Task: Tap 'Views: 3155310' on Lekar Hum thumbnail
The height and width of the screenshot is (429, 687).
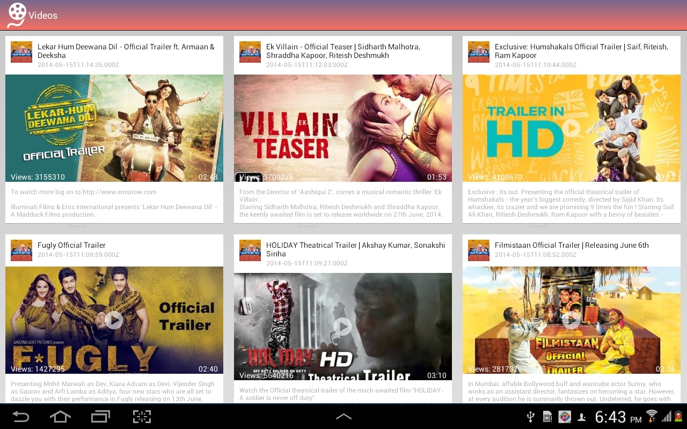Action: pyautogui.click(x=38, y=177)
